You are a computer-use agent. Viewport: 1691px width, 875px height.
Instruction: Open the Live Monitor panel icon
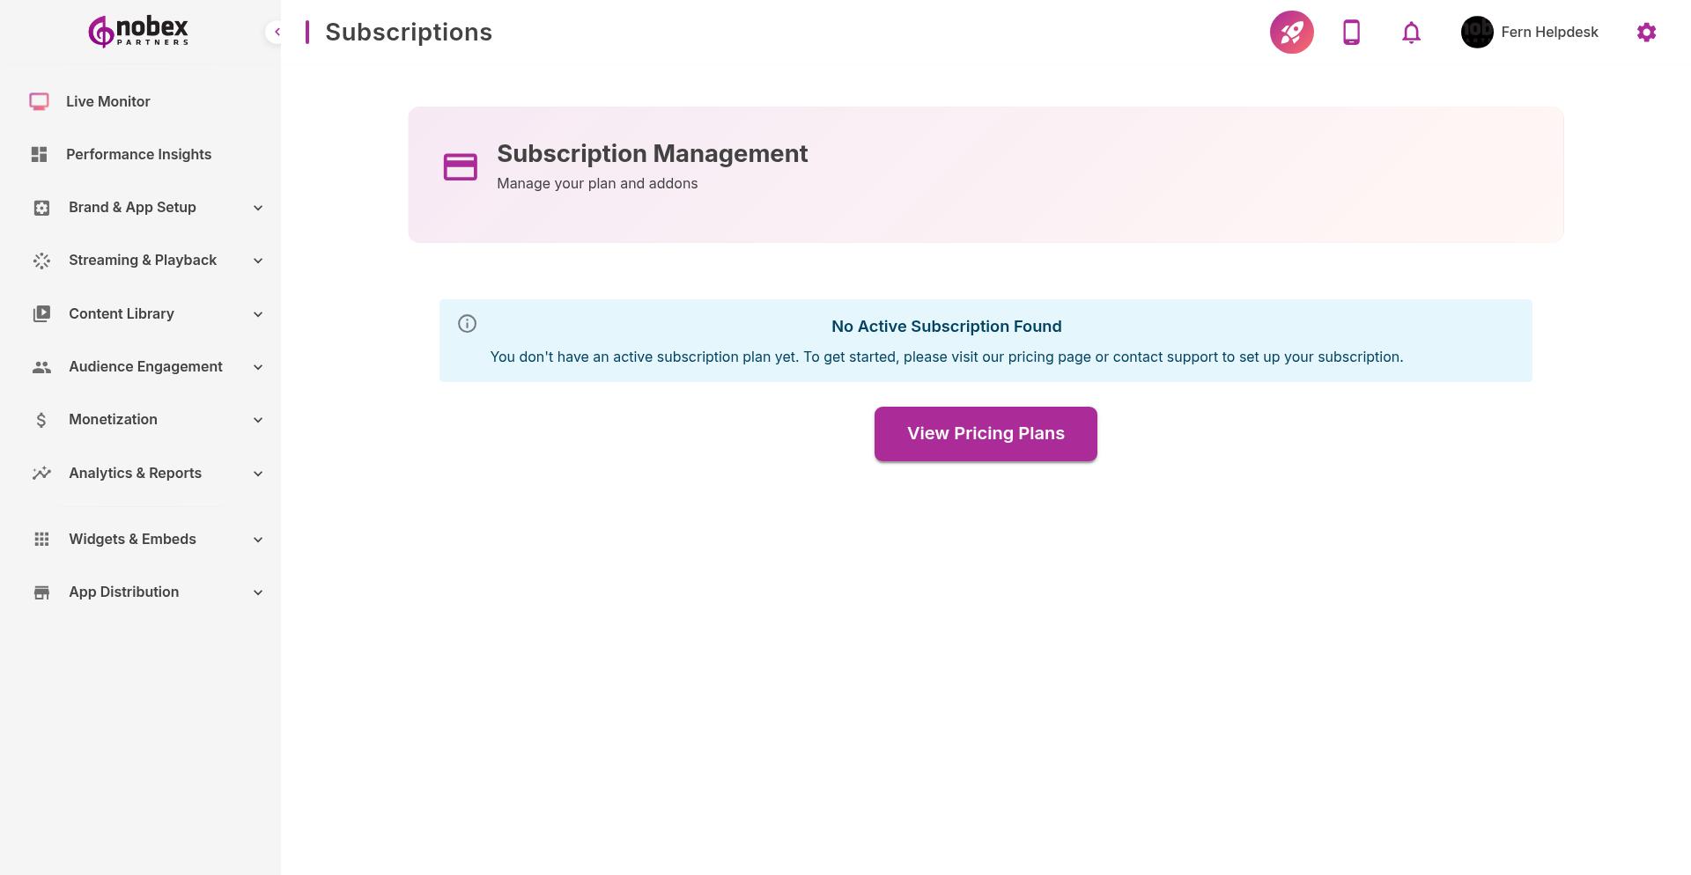coord(39,101)
